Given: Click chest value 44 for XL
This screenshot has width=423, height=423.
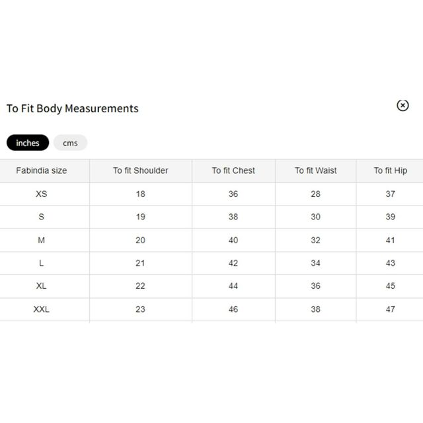Looking at the screenshot, I should tap(233, 286).
